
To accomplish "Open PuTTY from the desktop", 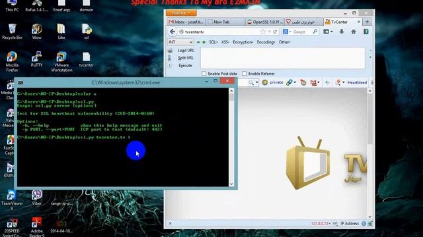I will (x=37, y=59).
